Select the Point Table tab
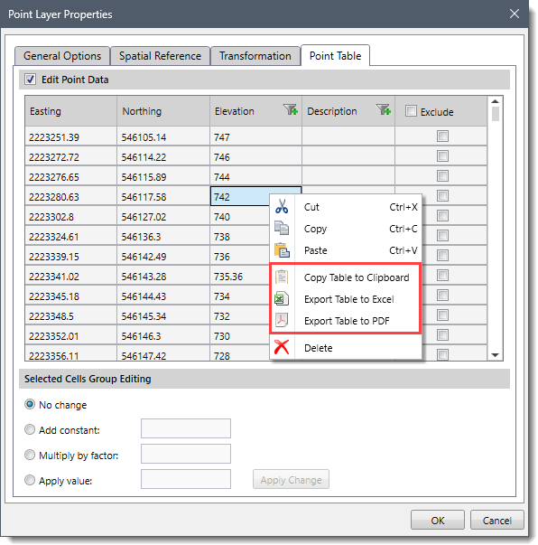This screenshot has width=538, height=545. pos(335,56)
